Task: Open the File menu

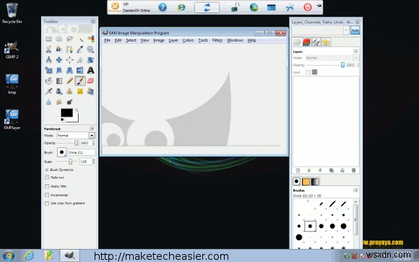Action: [x=107, y=40]
